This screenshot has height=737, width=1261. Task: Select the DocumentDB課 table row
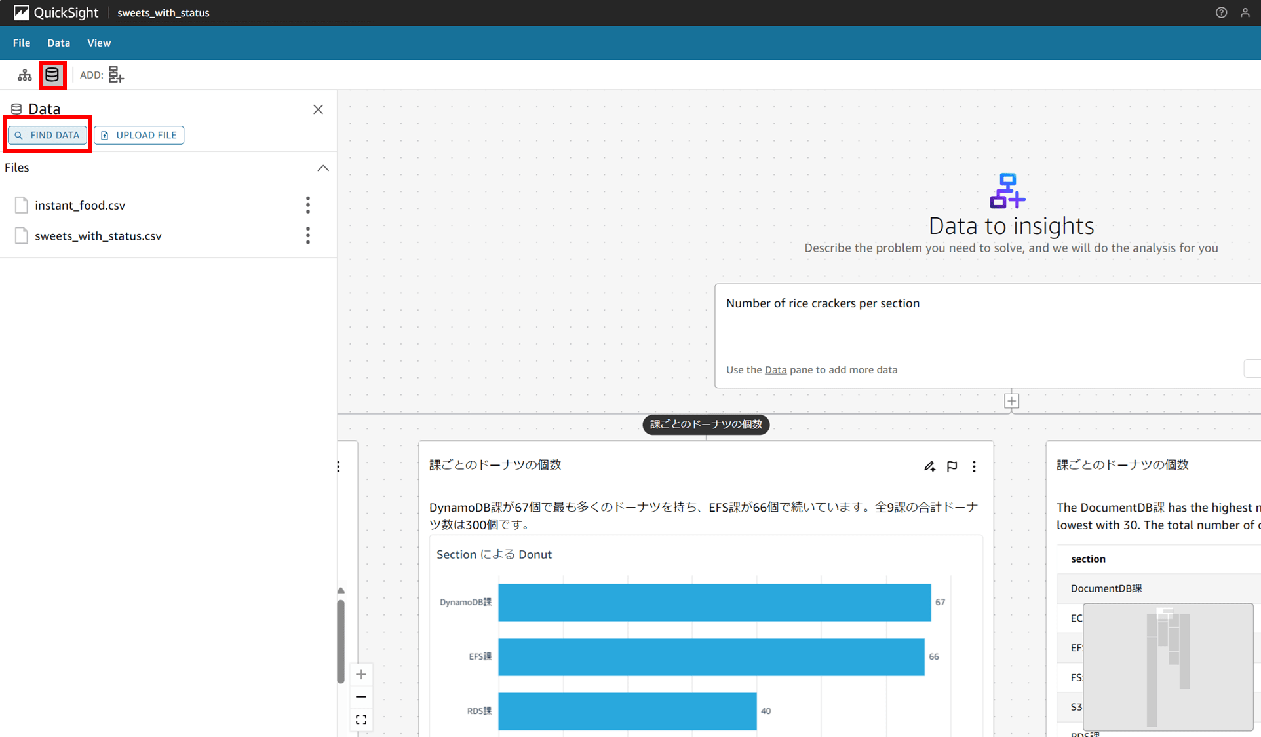[1159, 588]
